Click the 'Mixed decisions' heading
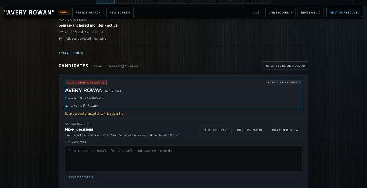This screenshot has width=367, height=188. click(79, 129)
